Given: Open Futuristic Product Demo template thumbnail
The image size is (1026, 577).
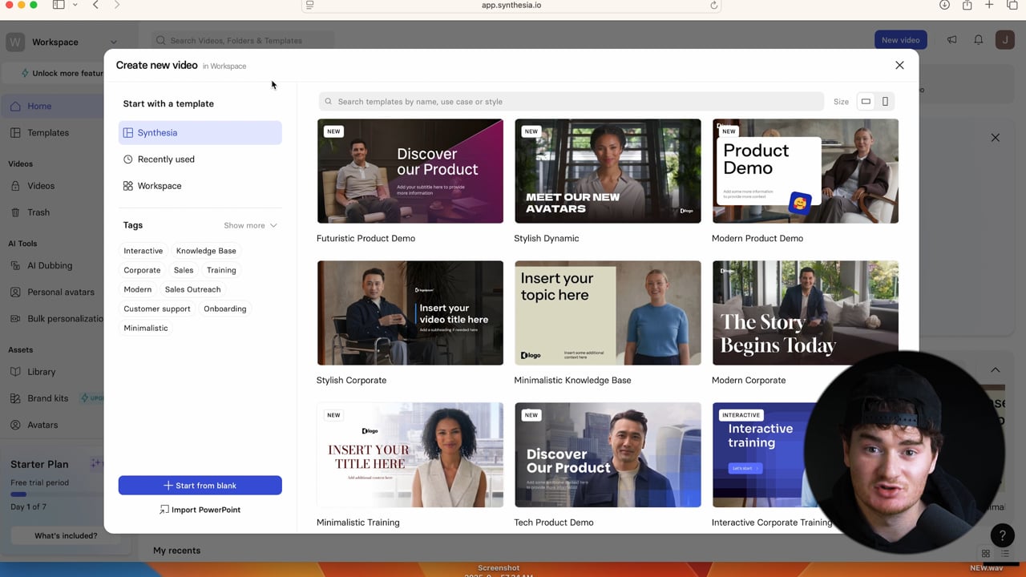Looking at the screenshot, I should [410, 171].
